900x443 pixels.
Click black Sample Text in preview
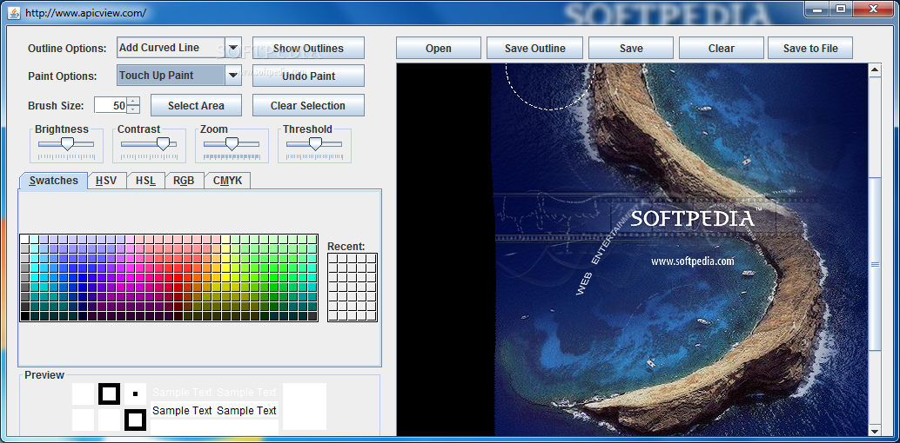point(214,410)
